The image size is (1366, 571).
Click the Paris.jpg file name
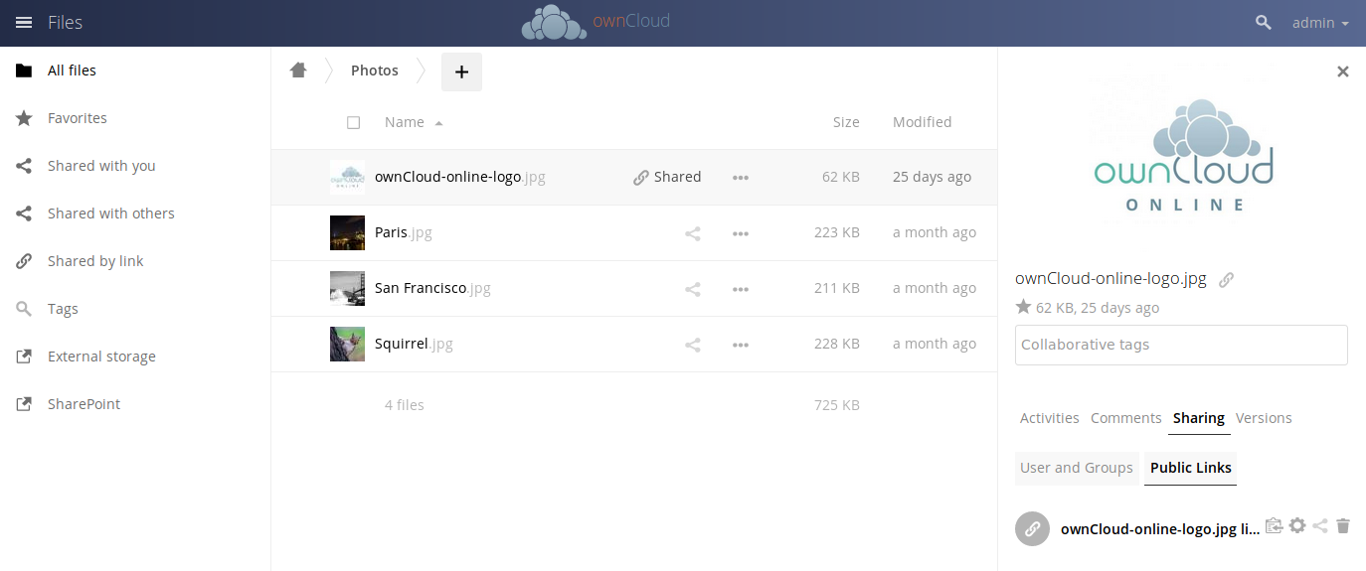click(x=403, y=232)
